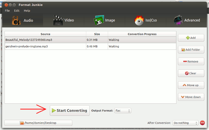Viewport: 209px width, 130px height.
Task: Open the After Conversion dropdown
Action: 185,123
